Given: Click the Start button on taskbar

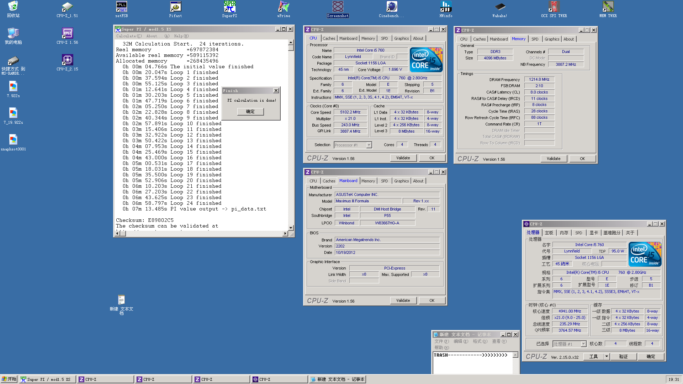Looking at the screenshot, I should click(x=9, y=379).
